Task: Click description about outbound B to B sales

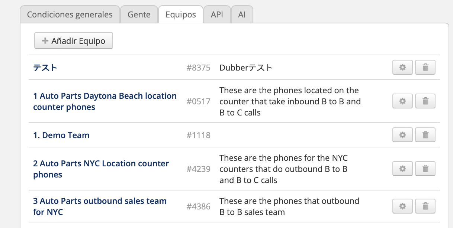Action: tap(289, 206)
